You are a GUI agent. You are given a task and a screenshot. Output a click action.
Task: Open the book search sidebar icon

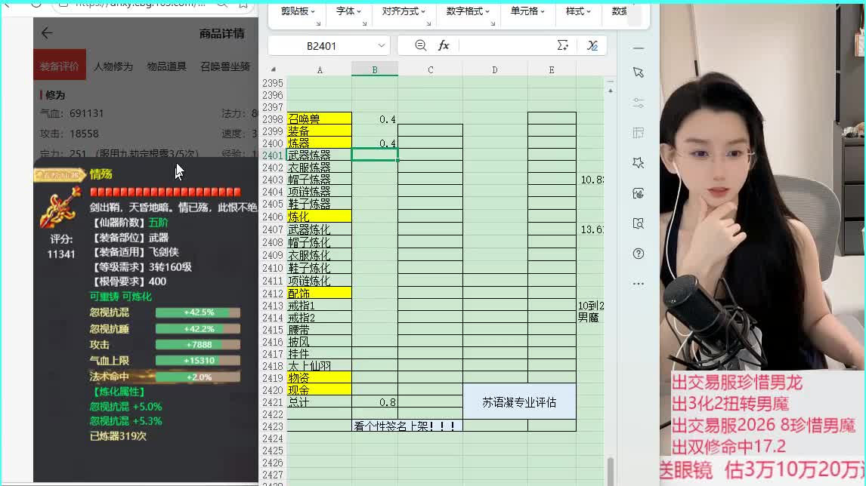[x=639, y=223]
